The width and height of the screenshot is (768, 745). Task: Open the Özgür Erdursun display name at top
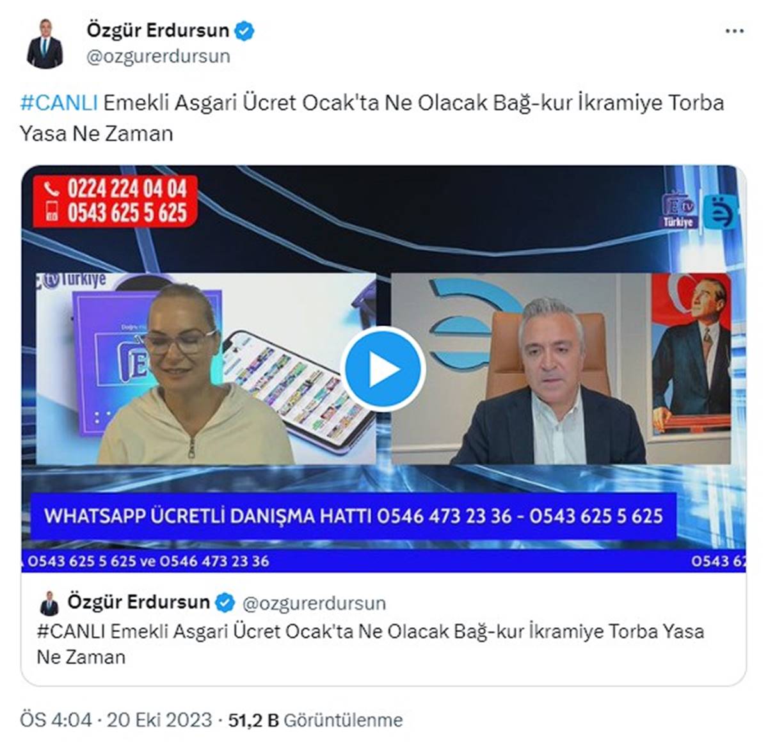(x=157, y=30)
